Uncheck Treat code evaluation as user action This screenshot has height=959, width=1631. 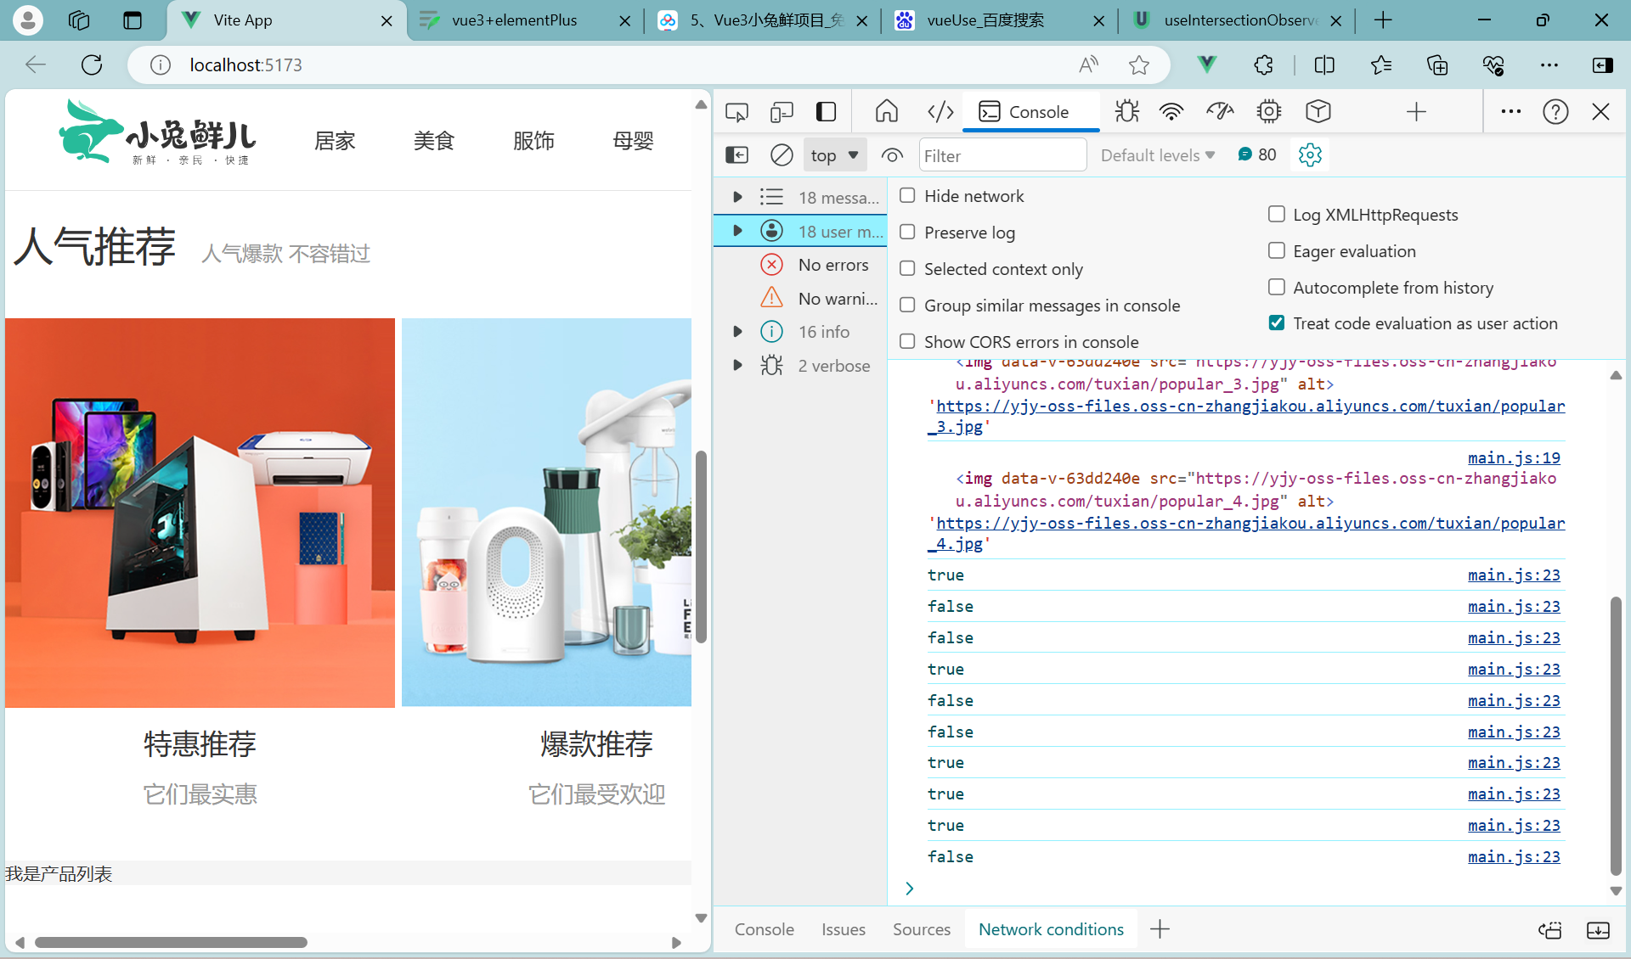(x=1276, y=322)
